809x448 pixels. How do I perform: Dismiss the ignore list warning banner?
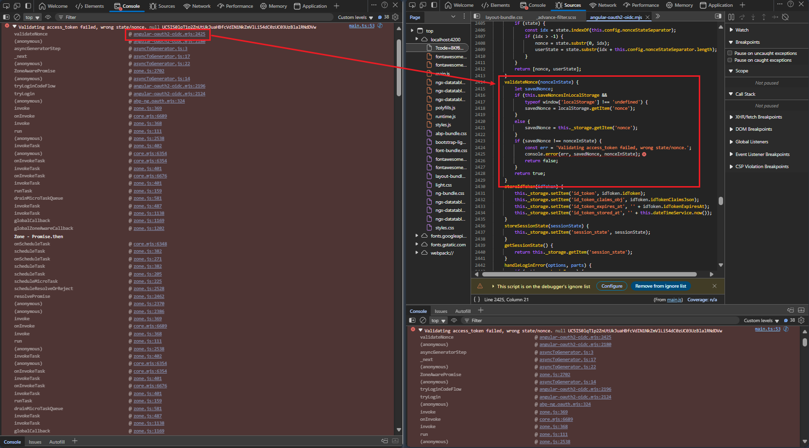pyautogui.click(x=714, y=286)
